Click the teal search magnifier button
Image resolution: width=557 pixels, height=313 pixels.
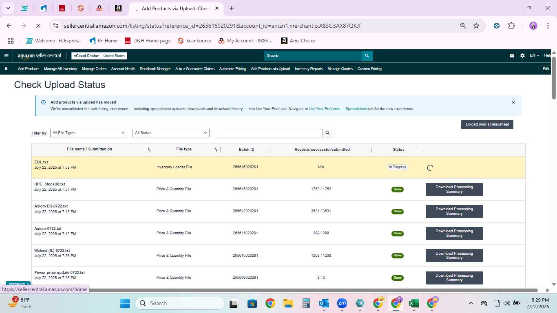coord(367,56)
